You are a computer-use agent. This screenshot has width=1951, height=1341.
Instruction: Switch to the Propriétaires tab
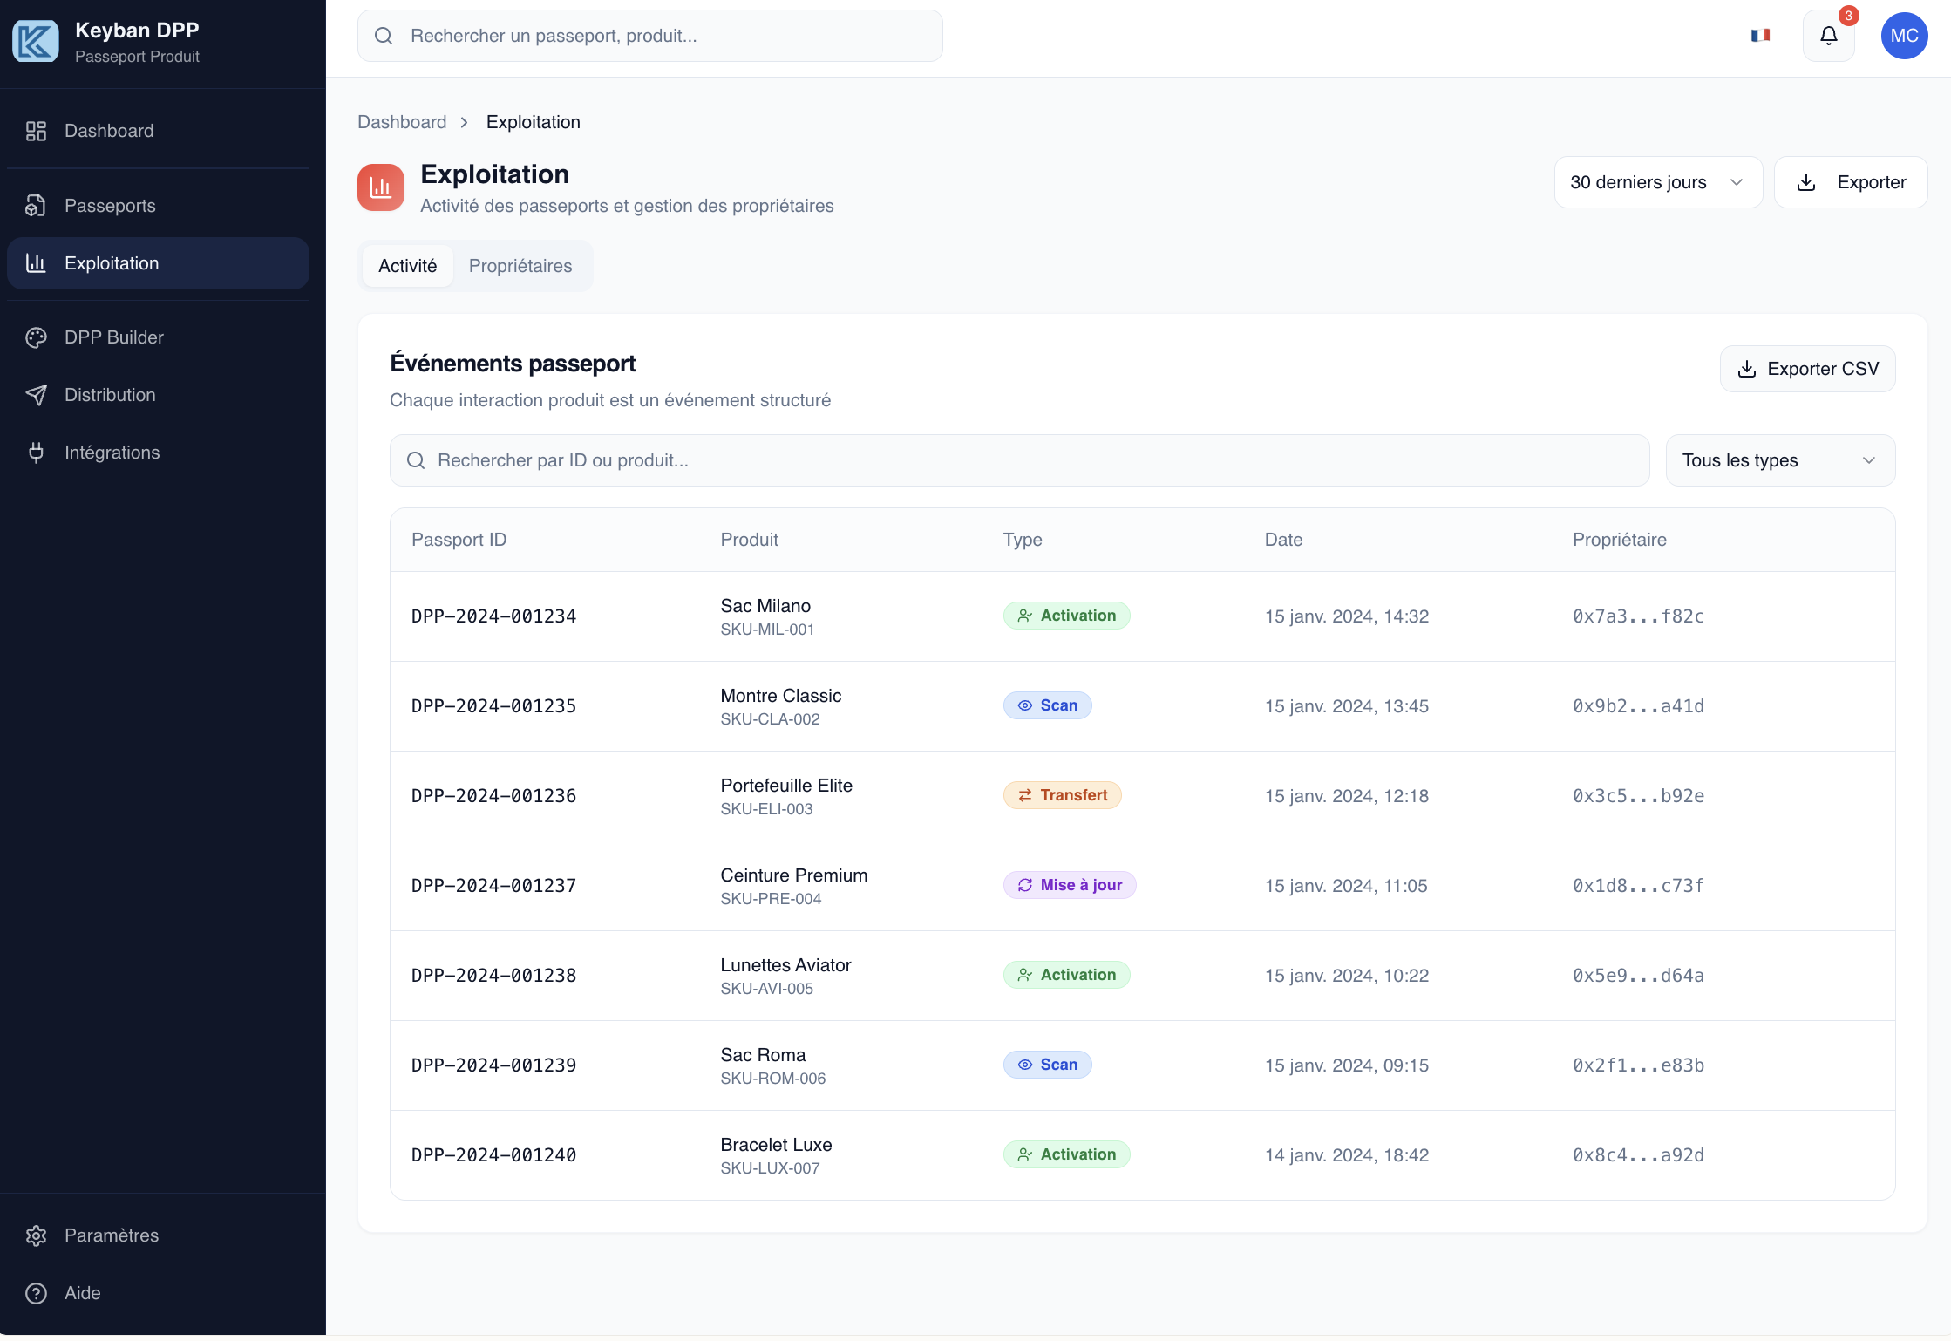[x=520, y=266]
